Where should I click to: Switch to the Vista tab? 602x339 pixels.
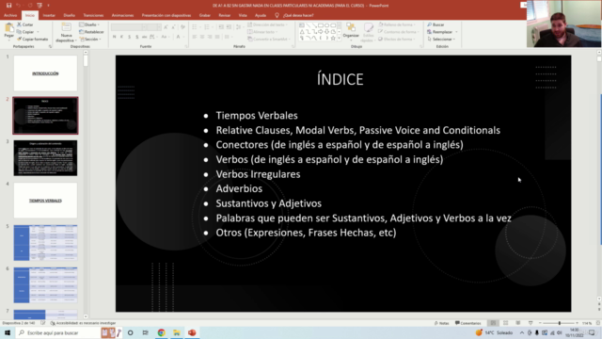243,15
